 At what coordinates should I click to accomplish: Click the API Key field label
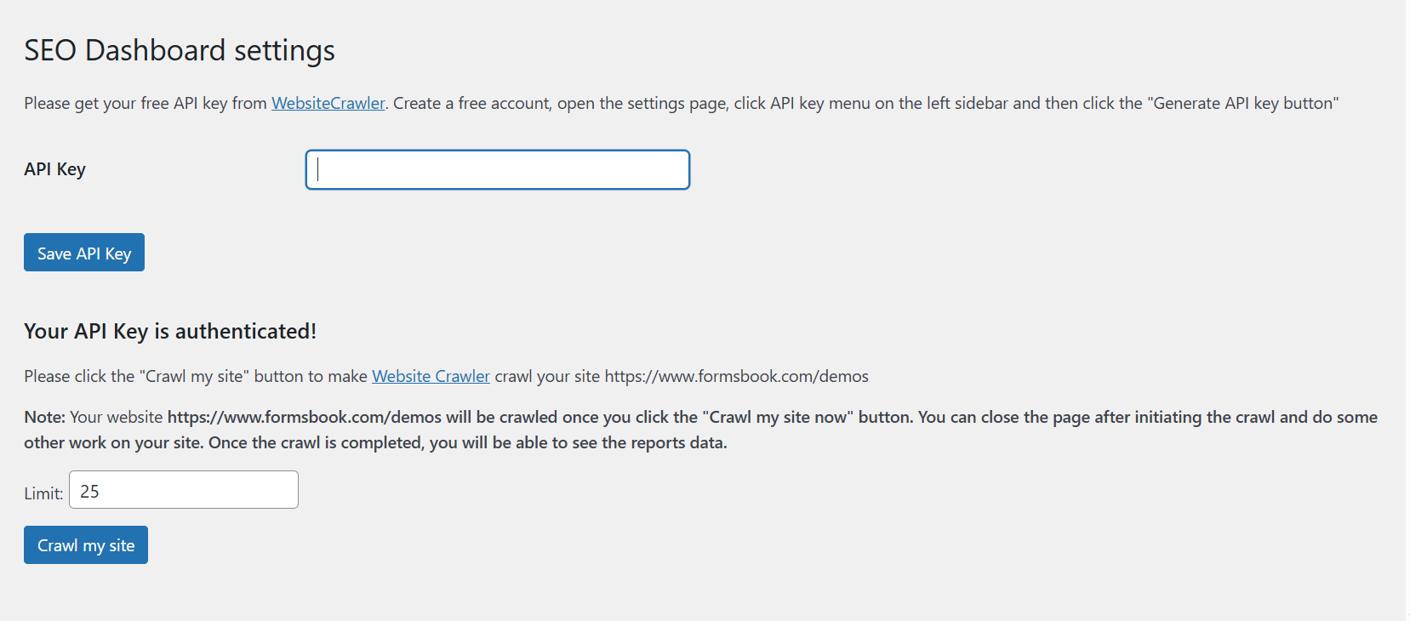54,169
